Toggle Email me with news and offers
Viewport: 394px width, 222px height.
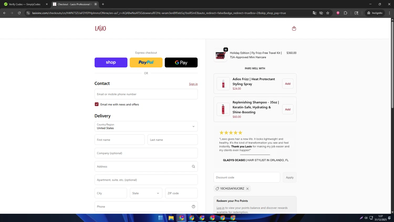point(97,104)
